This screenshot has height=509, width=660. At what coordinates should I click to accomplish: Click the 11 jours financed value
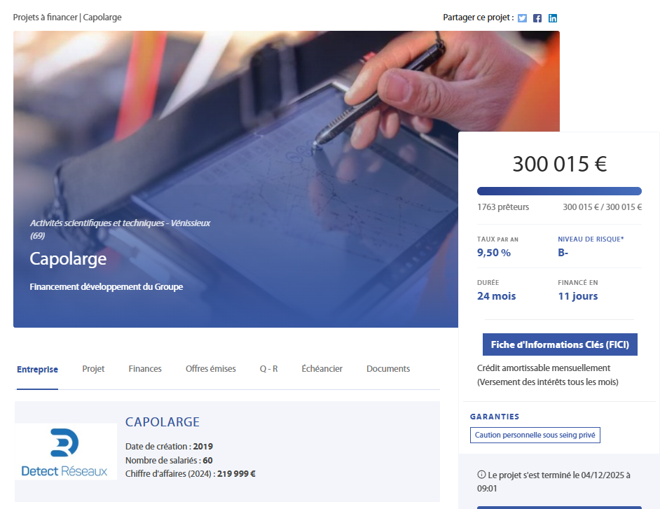[x=578, y=296]
